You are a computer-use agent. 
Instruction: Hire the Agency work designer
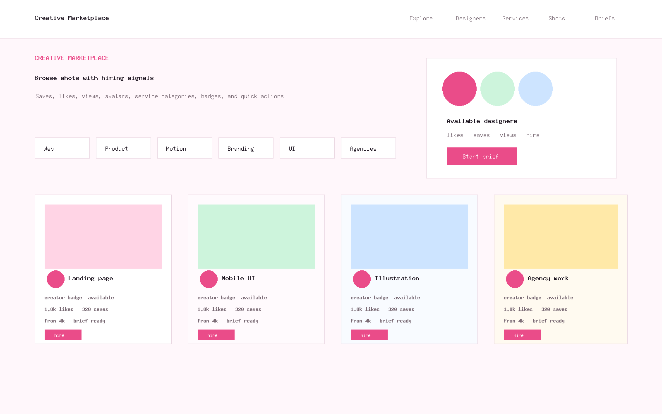point(522,335)
